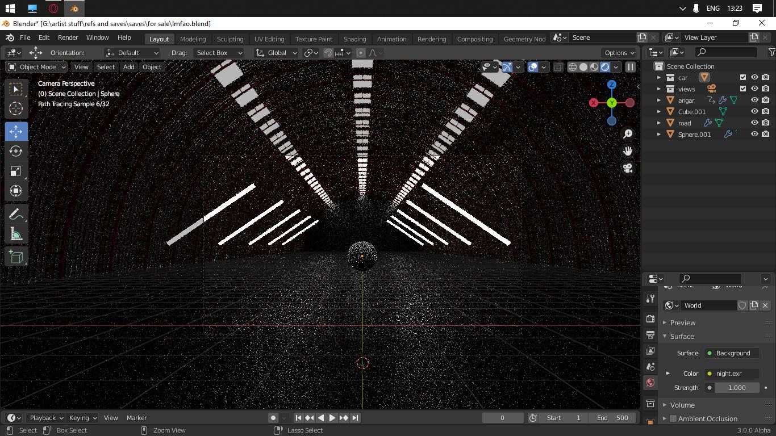Open the Render menu
This screenshot has height=436, width=776.
(x=68, y=37)
